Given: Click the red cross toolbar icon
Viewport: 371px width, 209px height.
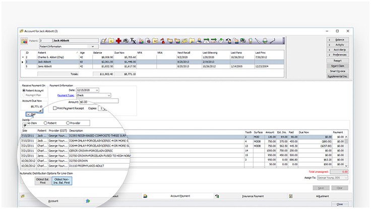Looking at the screenshot, I should coord(118,41).
